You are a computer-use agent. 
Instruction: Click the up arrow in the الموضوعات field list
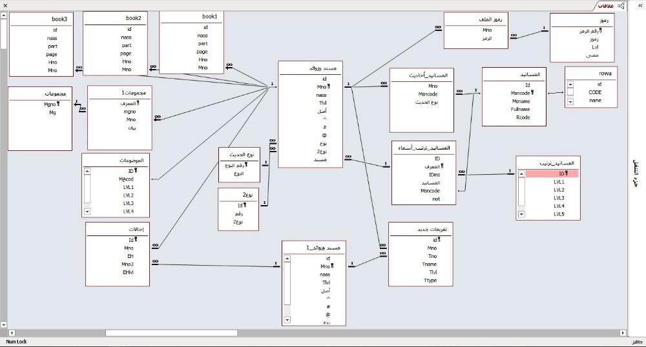(x=87, y=171)
